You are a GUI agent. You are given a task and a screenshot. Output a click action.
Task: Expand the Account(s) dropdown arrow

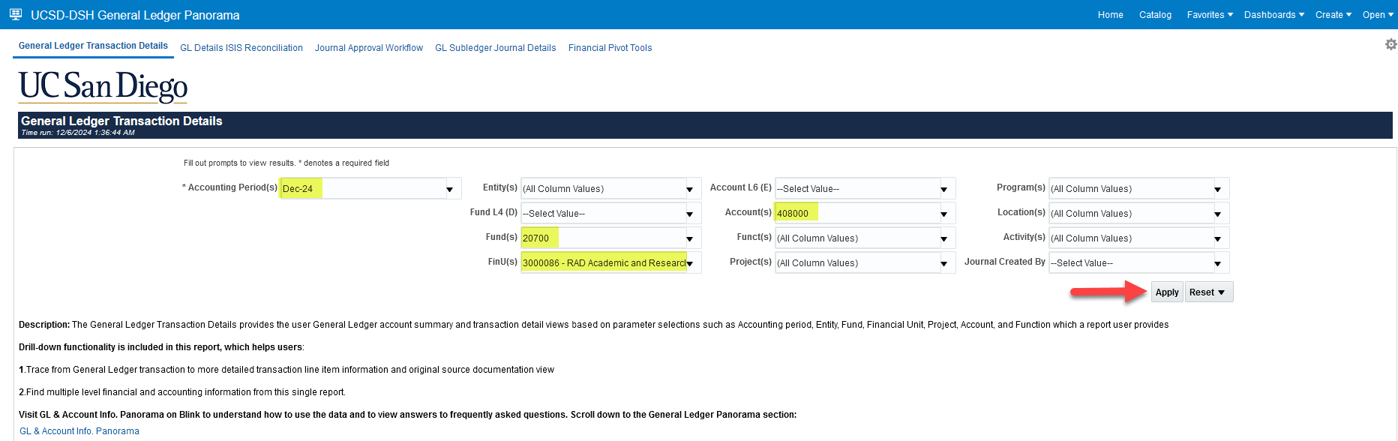[x=944, y=214]
